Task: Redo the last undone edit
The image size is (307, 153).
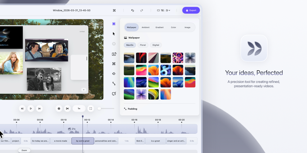Action: [x=142, y=10]
